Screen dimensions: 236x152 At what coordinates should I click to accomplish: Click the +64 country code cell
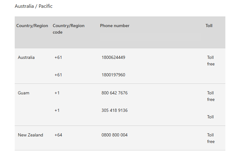pyautogui.click(x=58, y=135)
